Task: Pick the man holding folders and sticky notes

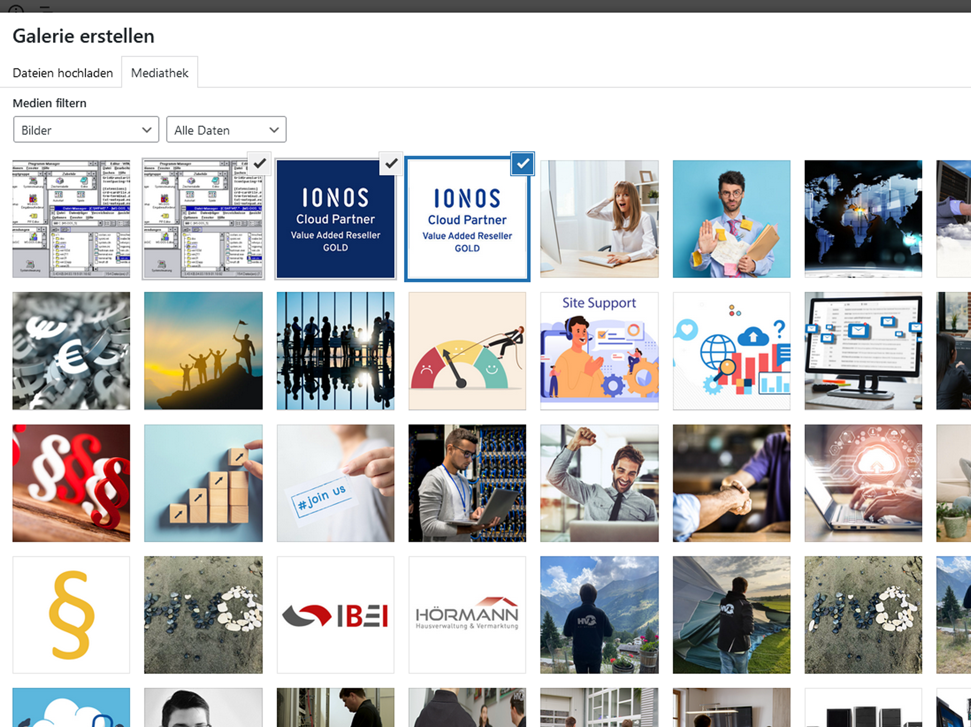Action: 731,219
